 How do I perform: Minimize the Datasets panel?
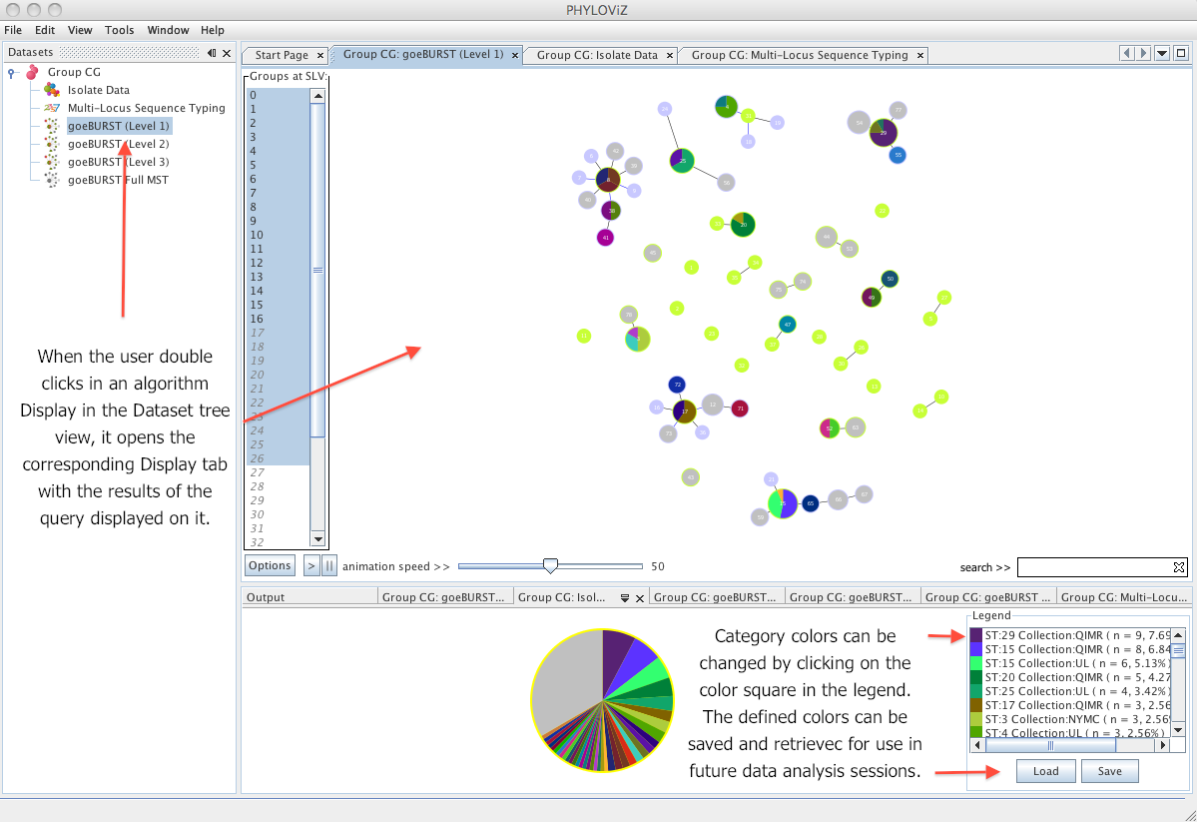tap(212, 53)
